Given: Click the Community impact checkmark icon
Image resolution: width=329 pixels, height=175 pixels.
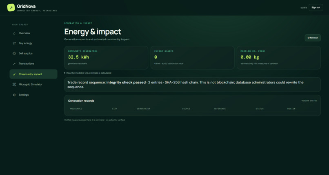Looking at the screenshot, I should click(14, 74).
